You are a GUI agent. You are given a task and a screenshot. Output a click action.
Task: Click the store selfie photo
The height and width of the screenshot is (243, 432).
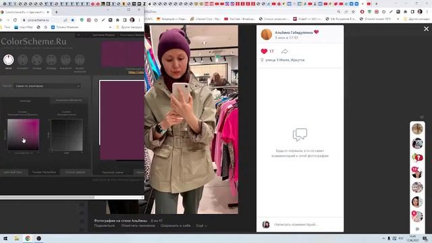192,119
